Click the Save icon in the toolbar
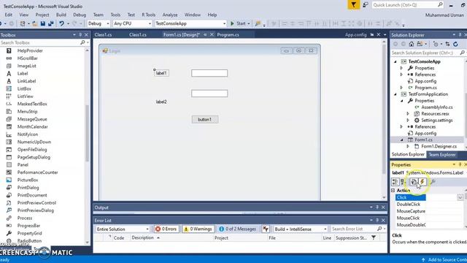467x263 pixels. click(x=43, y=23)
